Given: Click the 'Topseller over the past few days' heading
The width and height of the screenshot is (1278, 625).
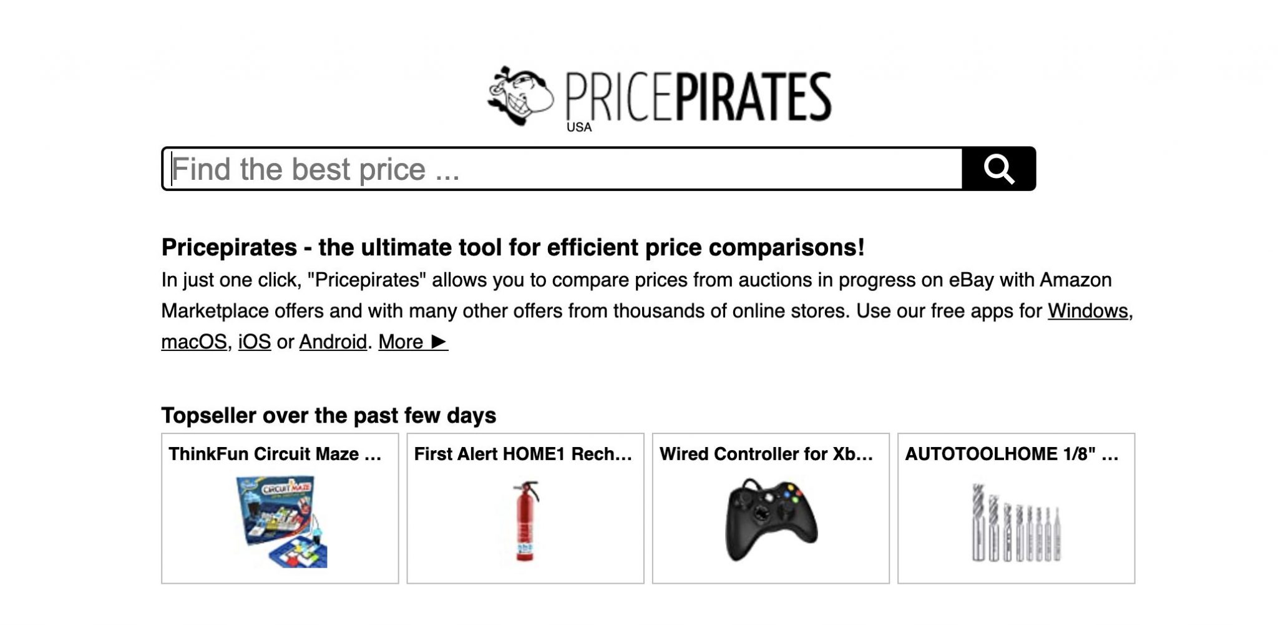Looking at the screenshot, I should coord(329,415).
